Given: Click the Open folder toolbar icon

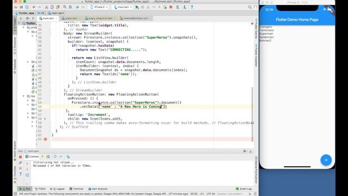Looking at the screenshot, I should 16,7.
